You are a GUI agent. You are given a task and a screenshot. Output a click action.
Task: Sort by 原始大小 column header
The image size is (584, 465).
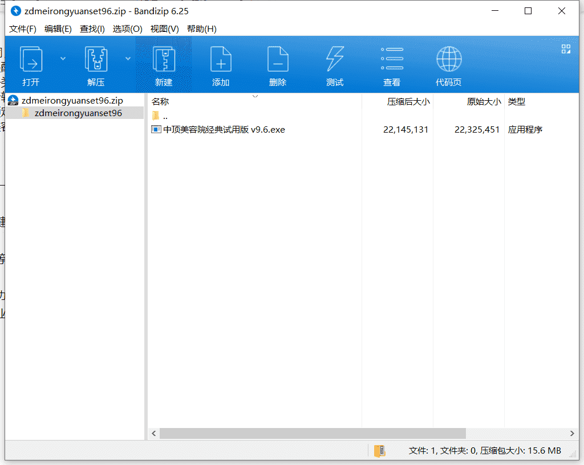click(x=484, y=101)
